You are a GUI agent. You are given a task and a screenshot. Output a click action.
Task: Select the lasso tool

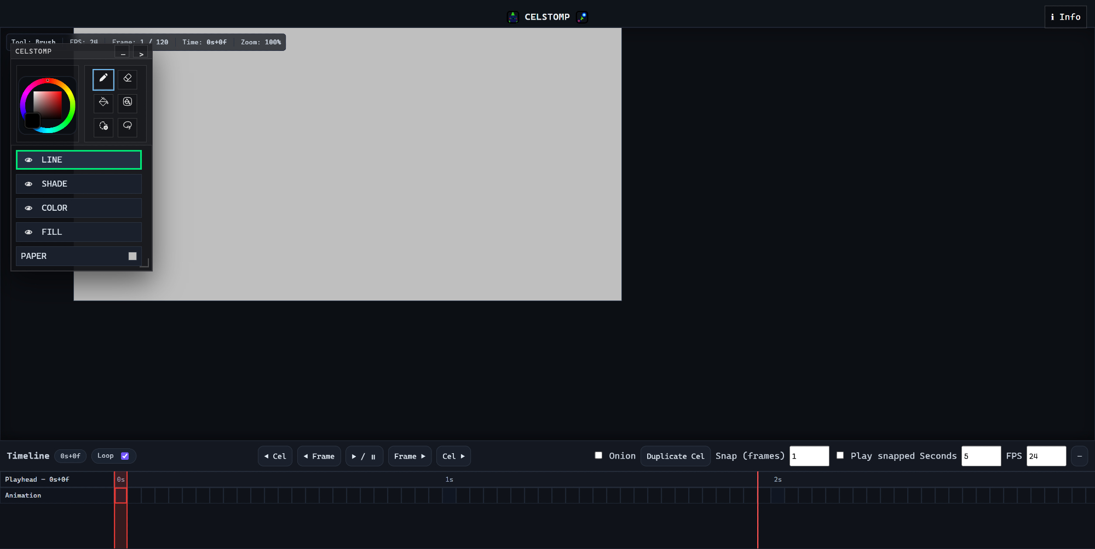coord(128,126)
